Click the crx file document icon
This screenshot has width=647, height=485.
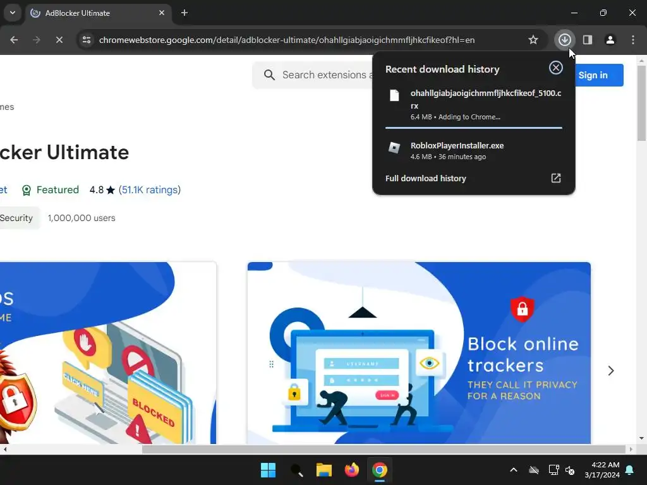[394, 95]
